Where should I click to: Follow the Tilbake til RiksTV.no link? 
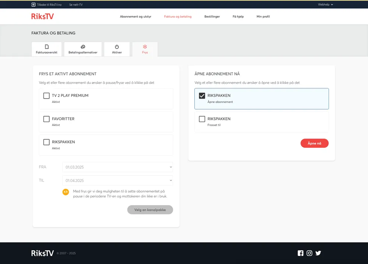tap(47, 4)
